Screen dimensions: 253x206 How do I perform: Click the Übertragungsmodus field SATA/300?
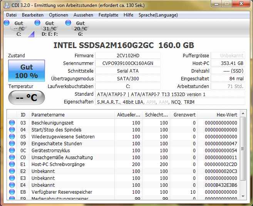[x=128, y=79]
